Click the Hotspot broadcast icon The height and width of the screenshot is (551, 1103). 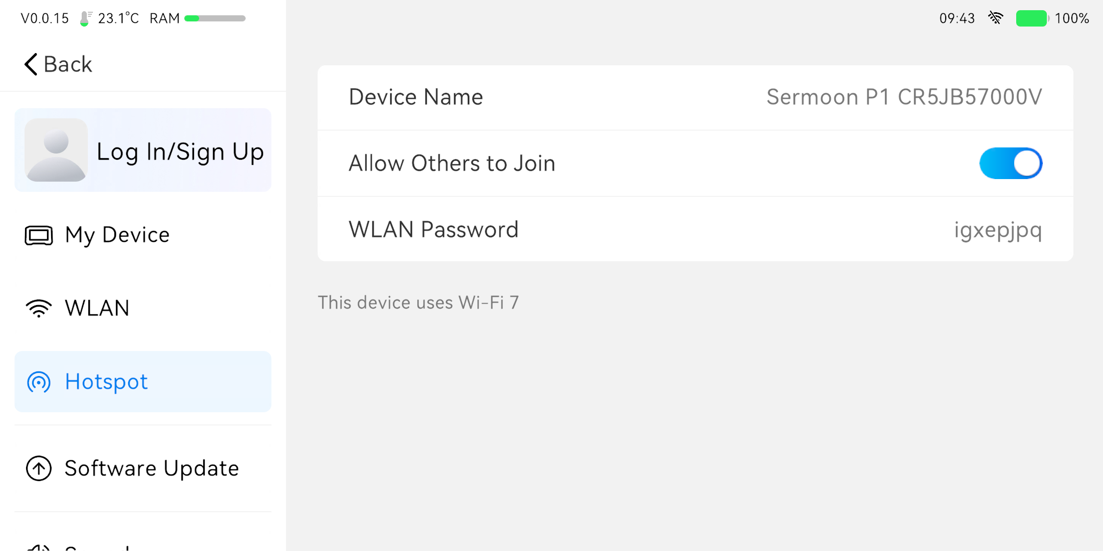(39, 382)
